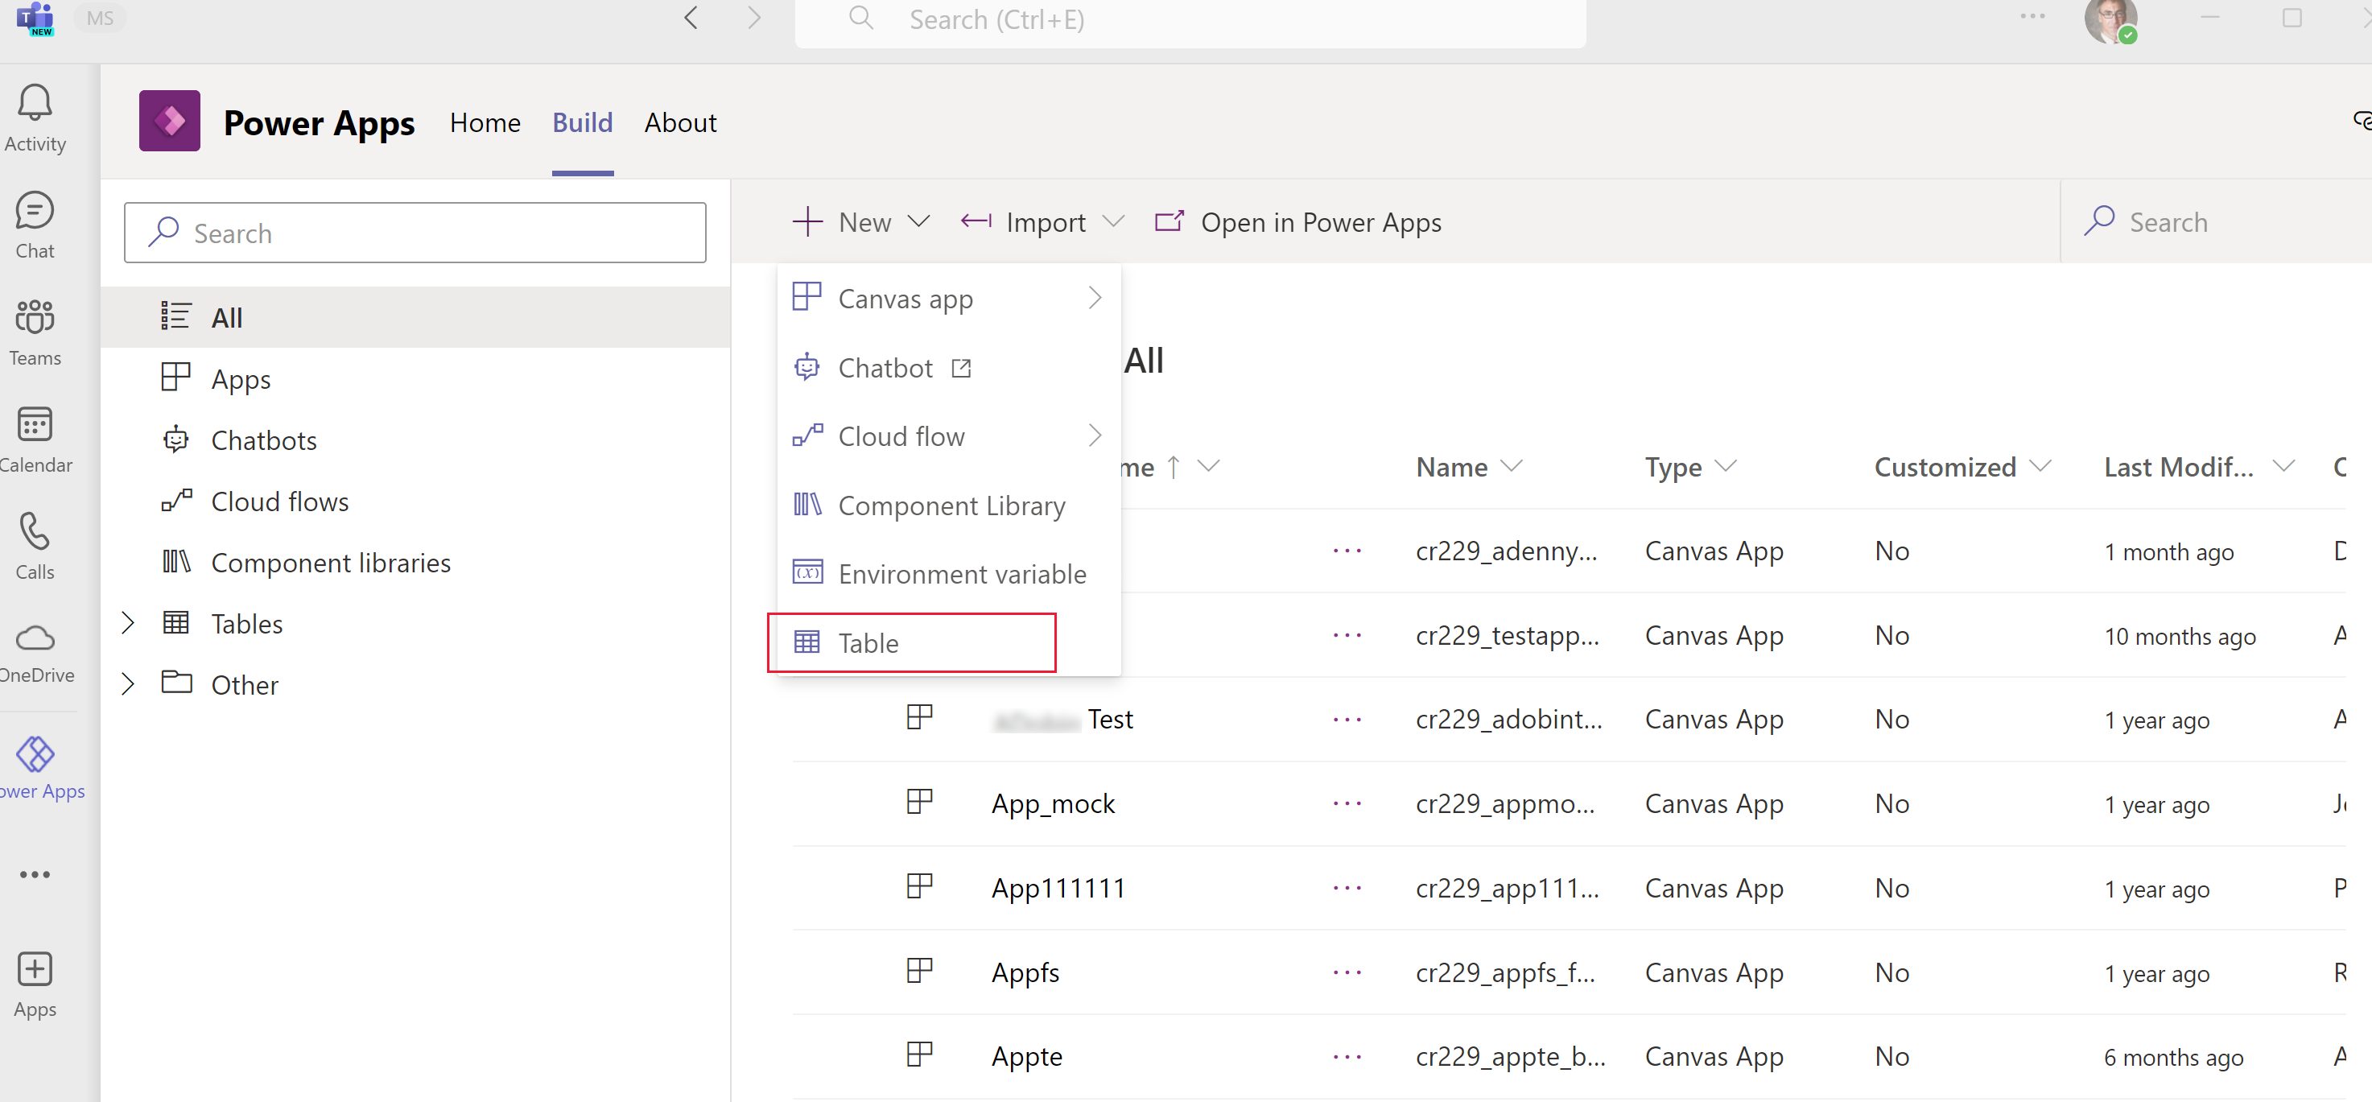Select the Cloud flows sidebar item

(x=278, y=500)
